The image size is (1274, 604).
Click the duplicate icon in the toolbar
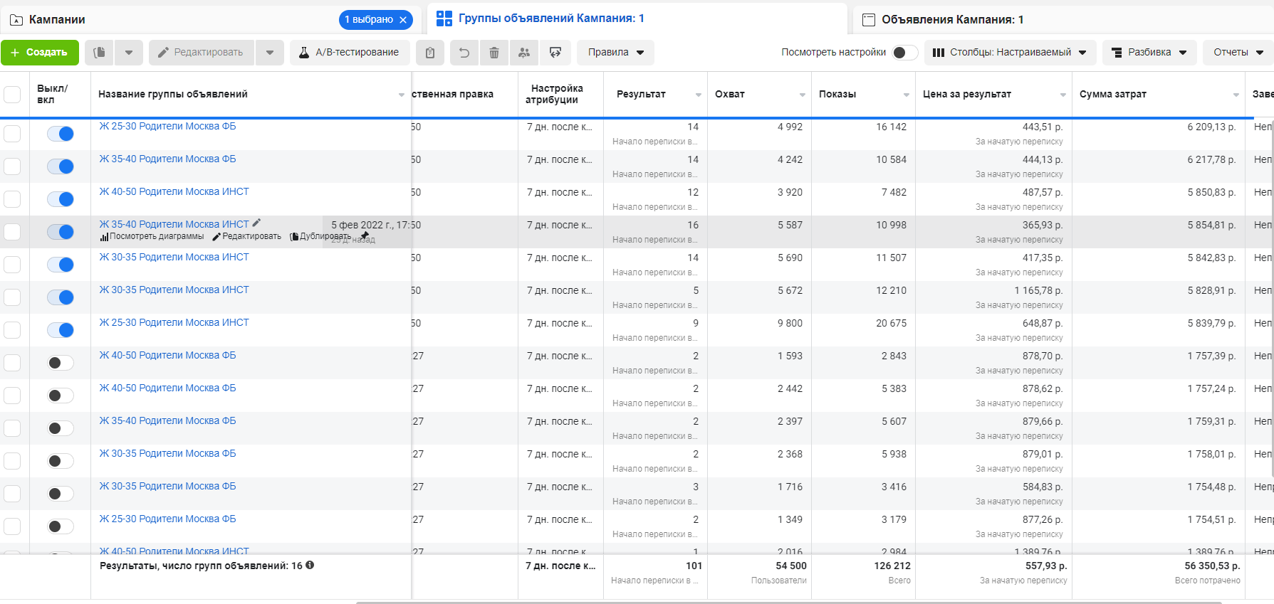click(x=100, y=53)
